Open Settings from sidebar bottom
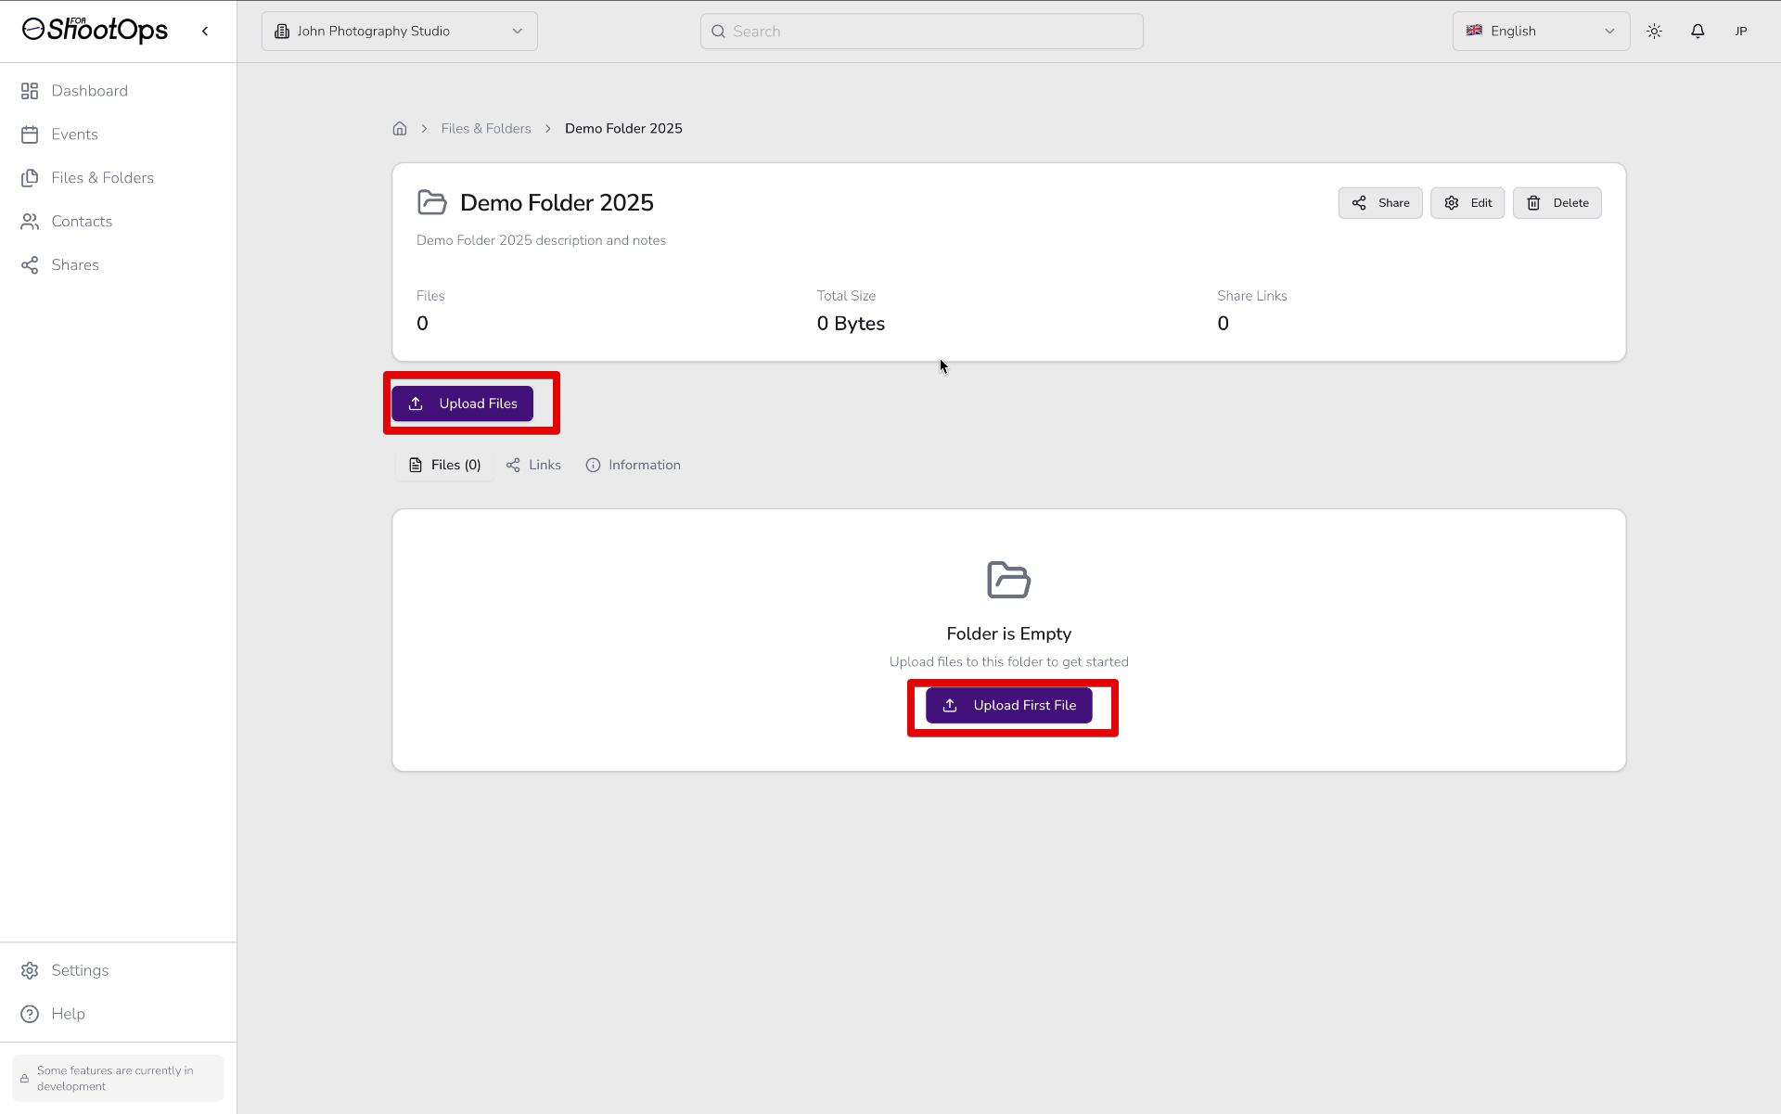 [x=80, y=970]
